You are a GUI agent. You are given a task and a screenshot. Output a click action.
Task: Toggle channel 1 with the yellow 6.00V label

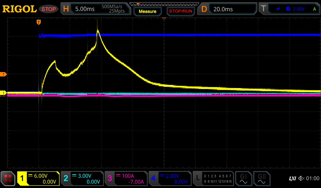(39, 179)
